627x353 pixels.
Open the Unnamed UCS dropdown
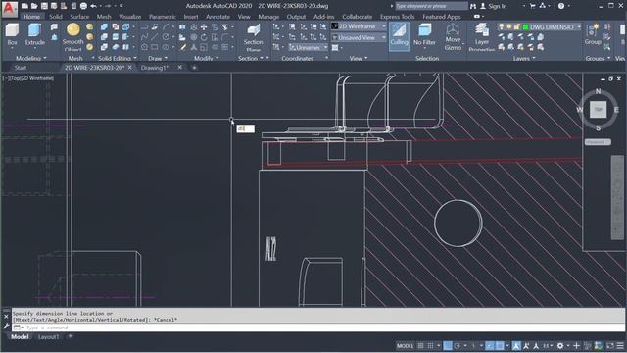pyautogui.click(x=308, y=47)
